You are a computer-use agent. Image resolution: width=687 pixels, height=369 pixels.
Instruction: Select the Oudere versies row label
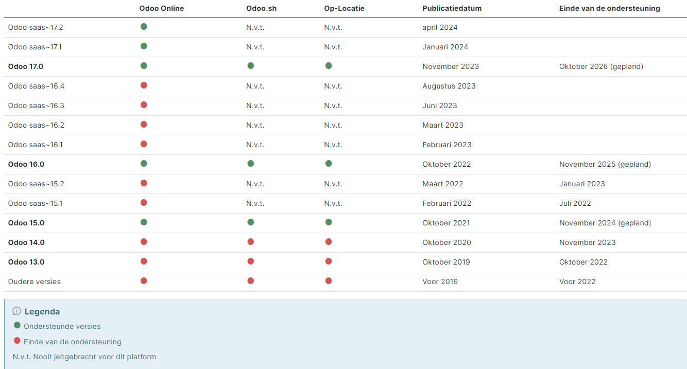click(35, 282)
